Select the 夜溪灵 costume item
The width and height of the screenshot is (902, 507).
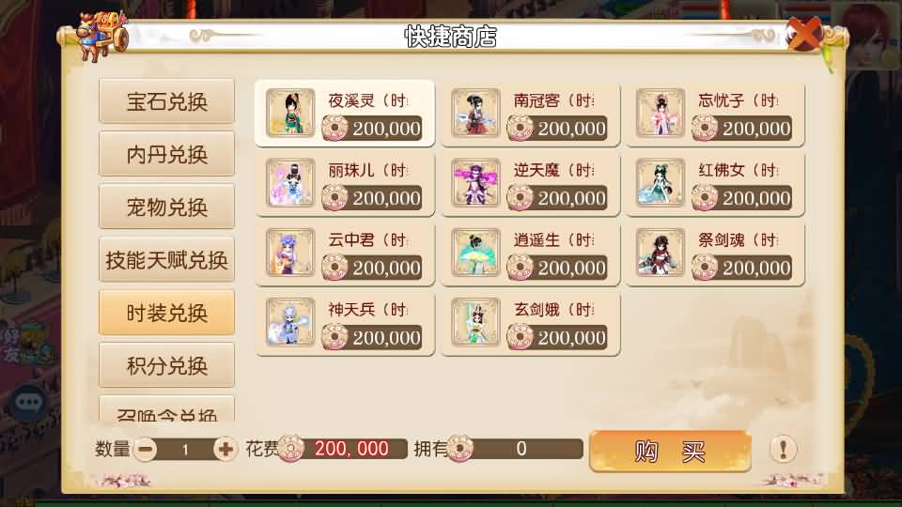tap(345, 114)
